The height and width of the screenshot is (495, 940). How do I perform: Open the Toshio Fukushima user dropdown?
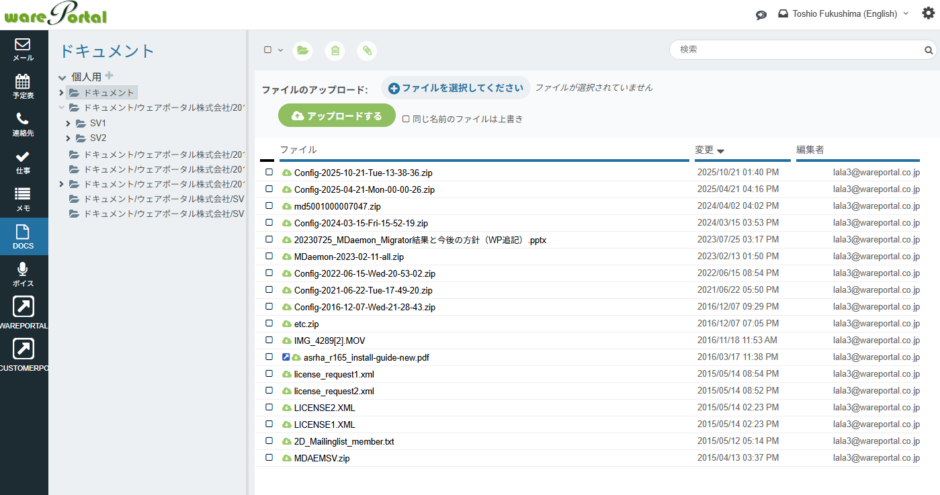[x=843, y=13]
